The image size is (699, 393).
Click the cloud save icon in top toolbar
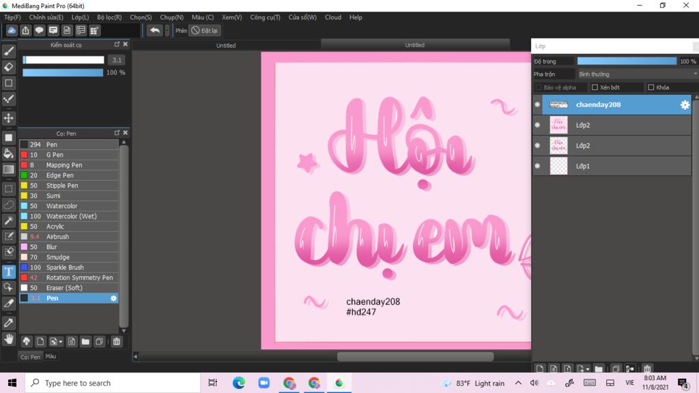(12, 30)
